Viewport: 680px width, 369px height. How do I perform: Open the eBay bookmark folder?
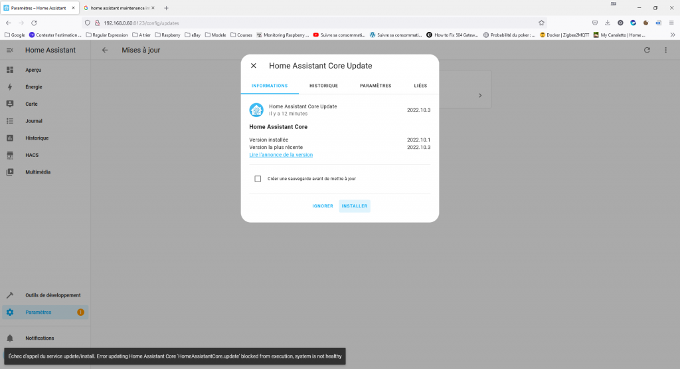click(193, 35)
